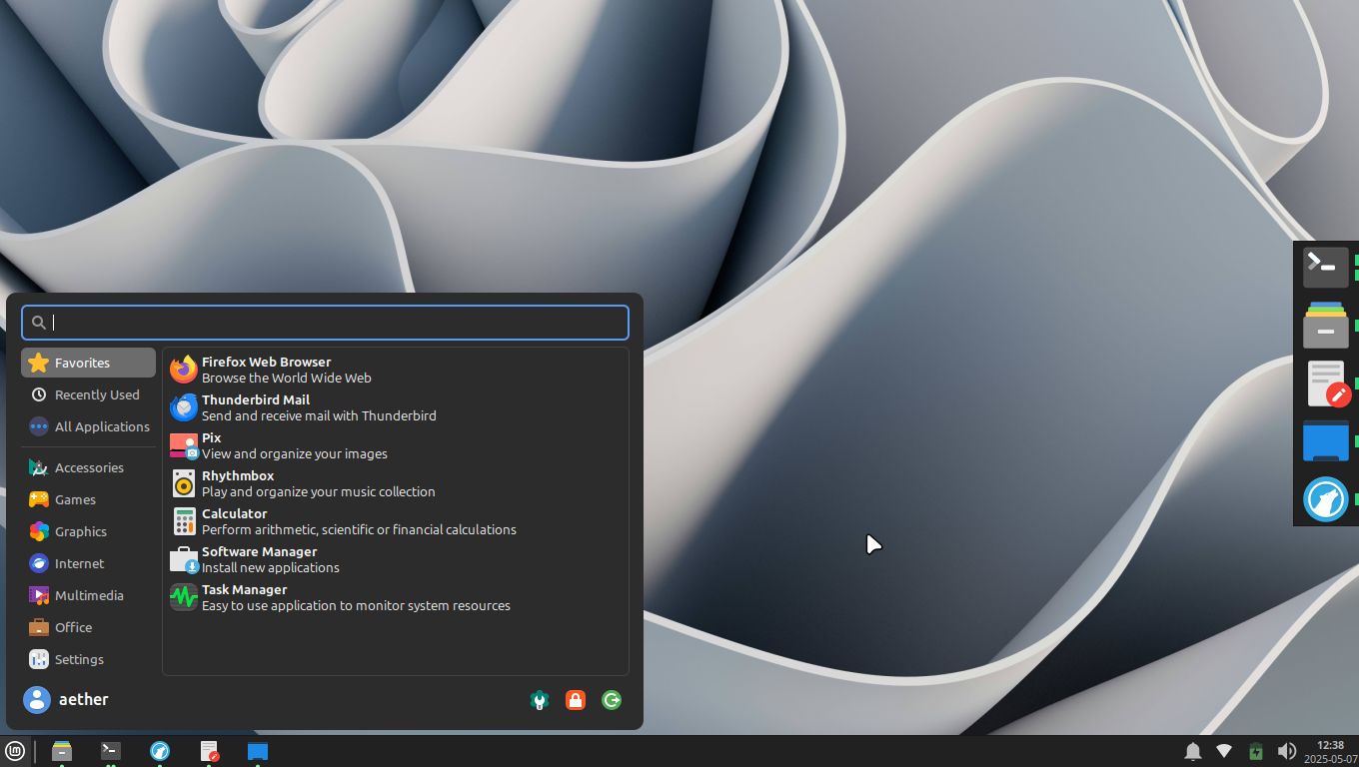Open Task Manager from menu
1359x767 pixels.
pyautogui.click(x=244, y=597)
